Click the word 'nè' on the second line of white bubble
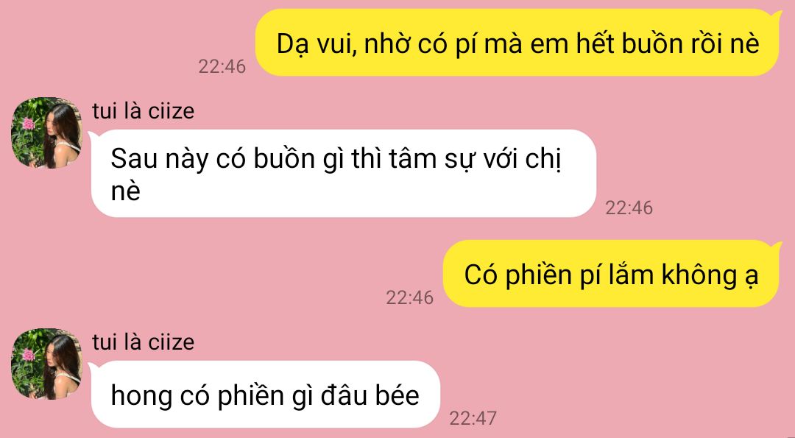 [x=125, y=191]
